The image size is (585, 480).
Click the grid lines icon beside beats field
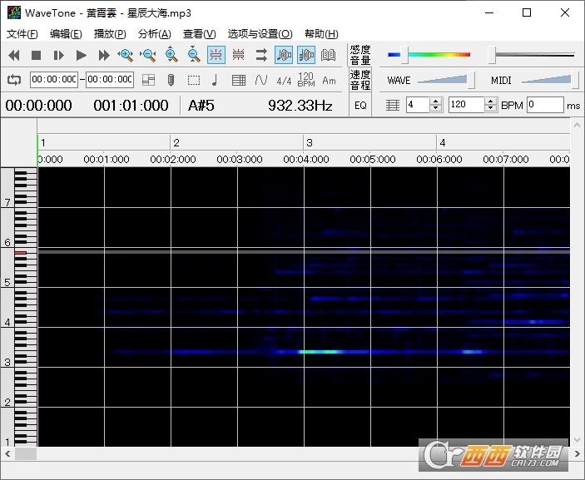coord(392,105)
